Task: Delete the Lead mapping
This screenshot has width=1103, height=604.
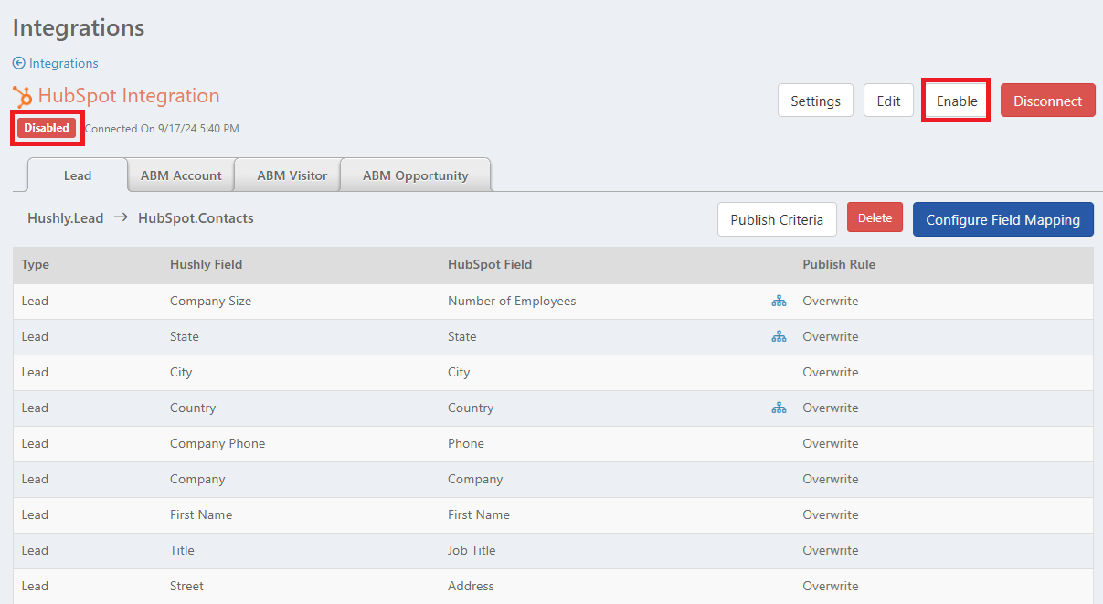Action: tap(875, 217)
